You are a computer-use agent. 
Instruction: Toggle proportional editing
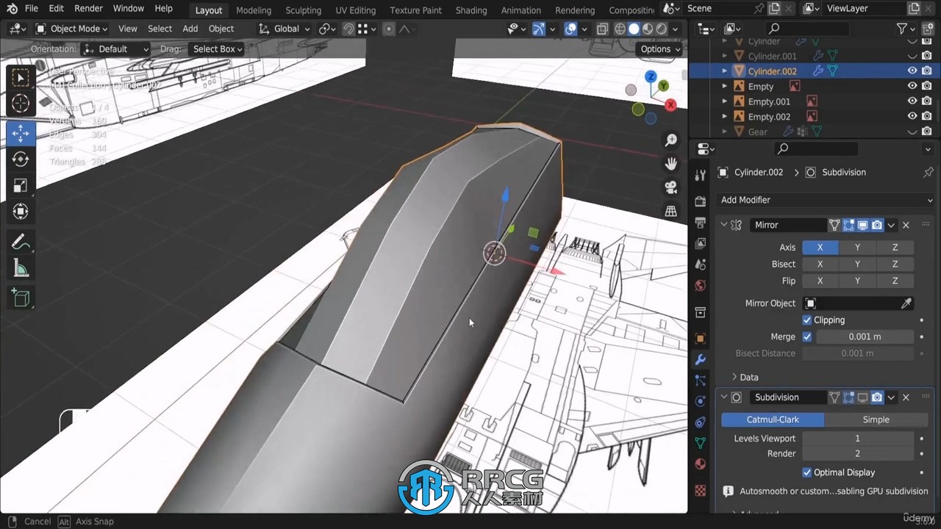coord(389,29)
